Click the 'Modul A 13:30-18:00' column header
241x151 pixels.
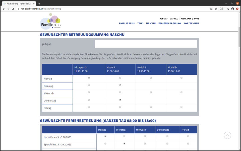[120, 69]
